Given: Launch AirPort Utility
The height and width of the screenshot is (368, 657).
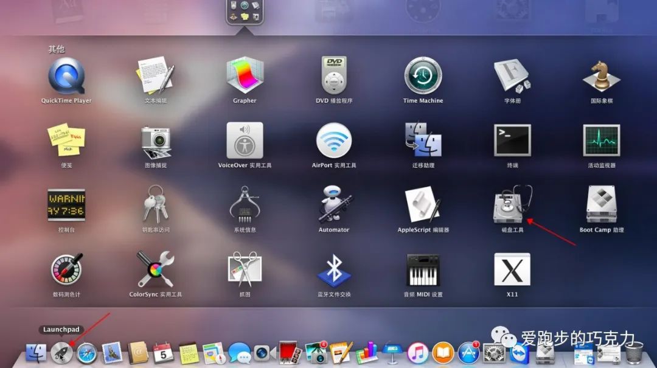Looking at the screenshot, I should point(334,141).
